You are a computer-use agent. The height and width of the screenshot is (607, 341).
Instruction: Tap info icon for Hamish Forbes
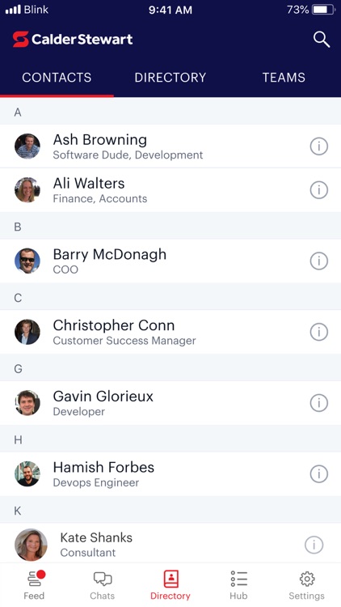(x=319, y=473)
